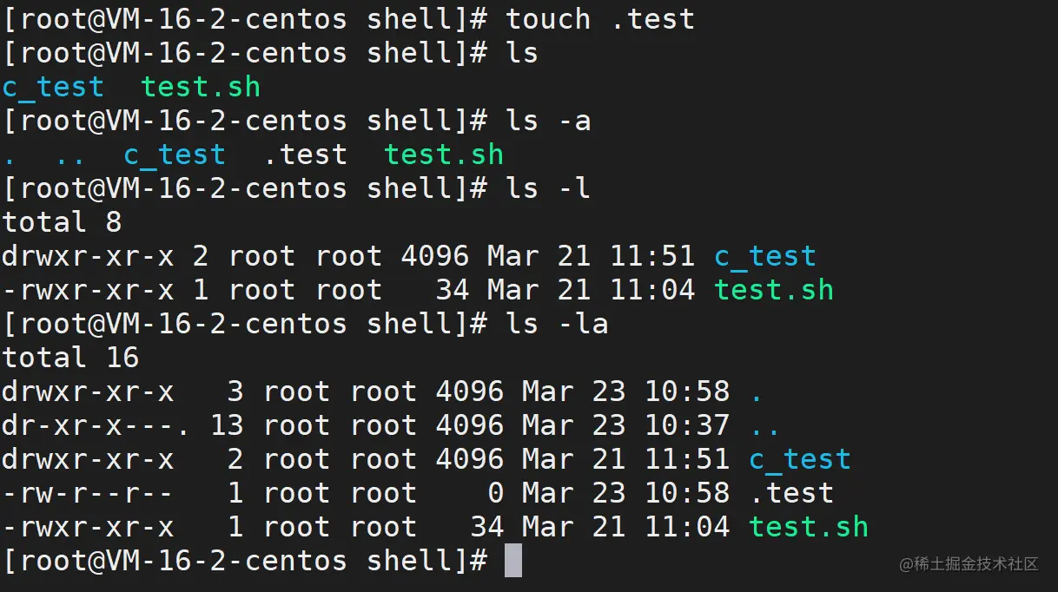Click the green test.sh under first ls
1058x592 pixels.
(x=201, y=87)
